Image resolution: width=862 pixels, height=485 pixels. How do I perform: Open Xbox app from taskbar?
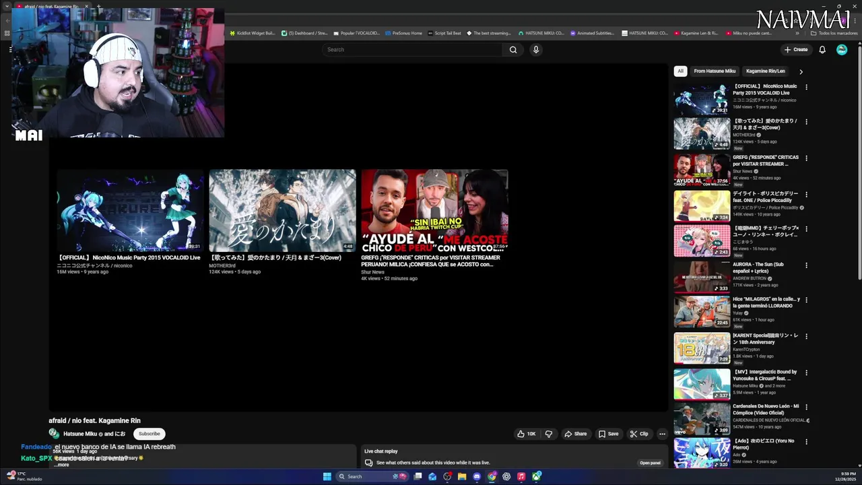pos(537,476)
